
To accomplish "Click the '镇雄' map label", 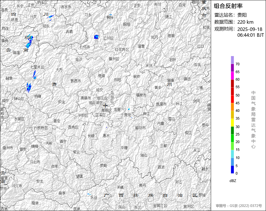I will point(16,53).
